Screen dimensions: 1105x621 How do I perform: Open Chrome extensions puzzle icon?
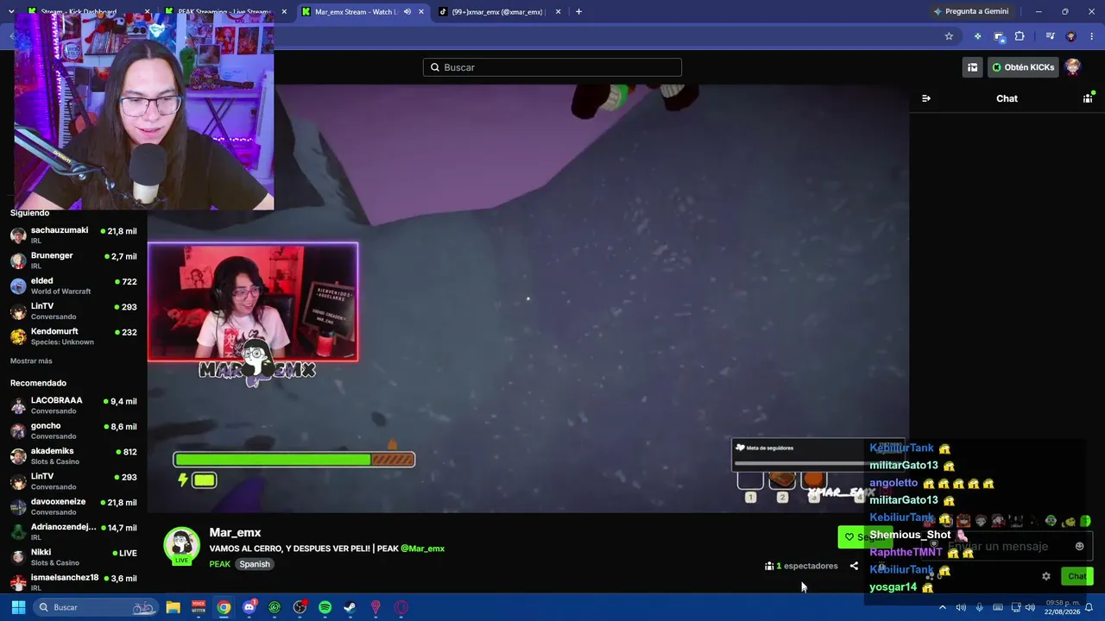pos(1020,36)
